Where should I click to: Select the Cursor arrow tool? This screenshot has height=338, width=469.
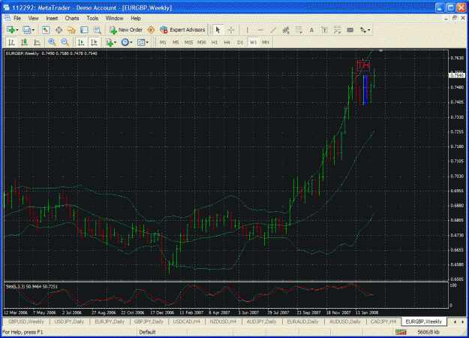point(218,30)
